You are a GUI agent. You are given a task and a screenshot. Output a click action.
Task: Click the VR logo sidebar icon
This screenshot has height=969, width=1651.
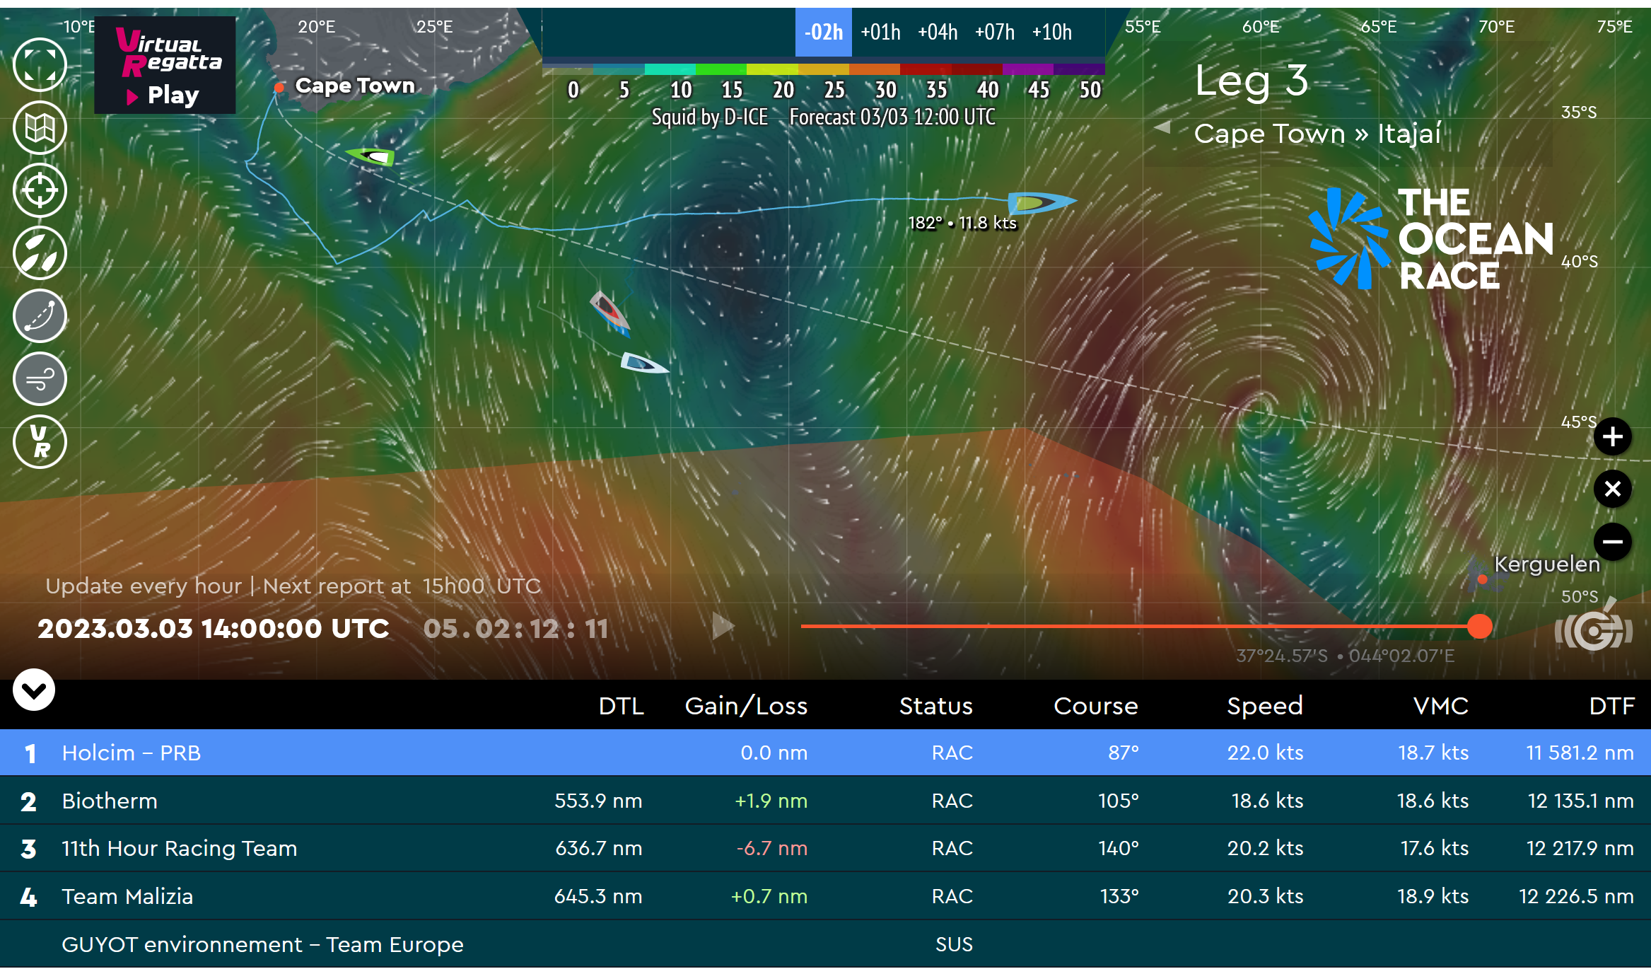[40, 442]
